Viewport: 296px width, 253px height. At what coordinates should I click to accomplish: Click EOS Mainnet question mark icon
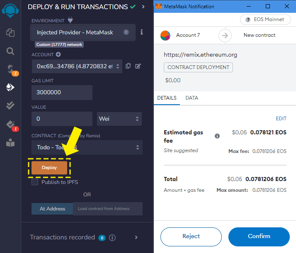pyautogui.click(x=247, y=19)
